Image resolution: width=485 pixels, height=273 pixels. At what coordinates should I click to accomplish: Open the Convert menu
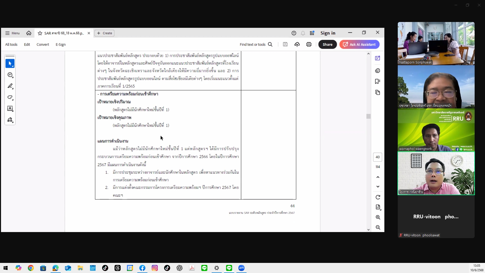point(43,44)
